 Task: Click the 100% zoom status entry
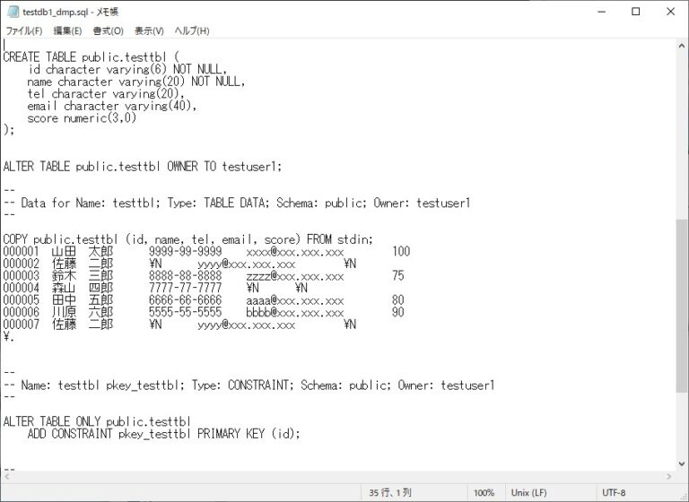[x=484, y=493]
